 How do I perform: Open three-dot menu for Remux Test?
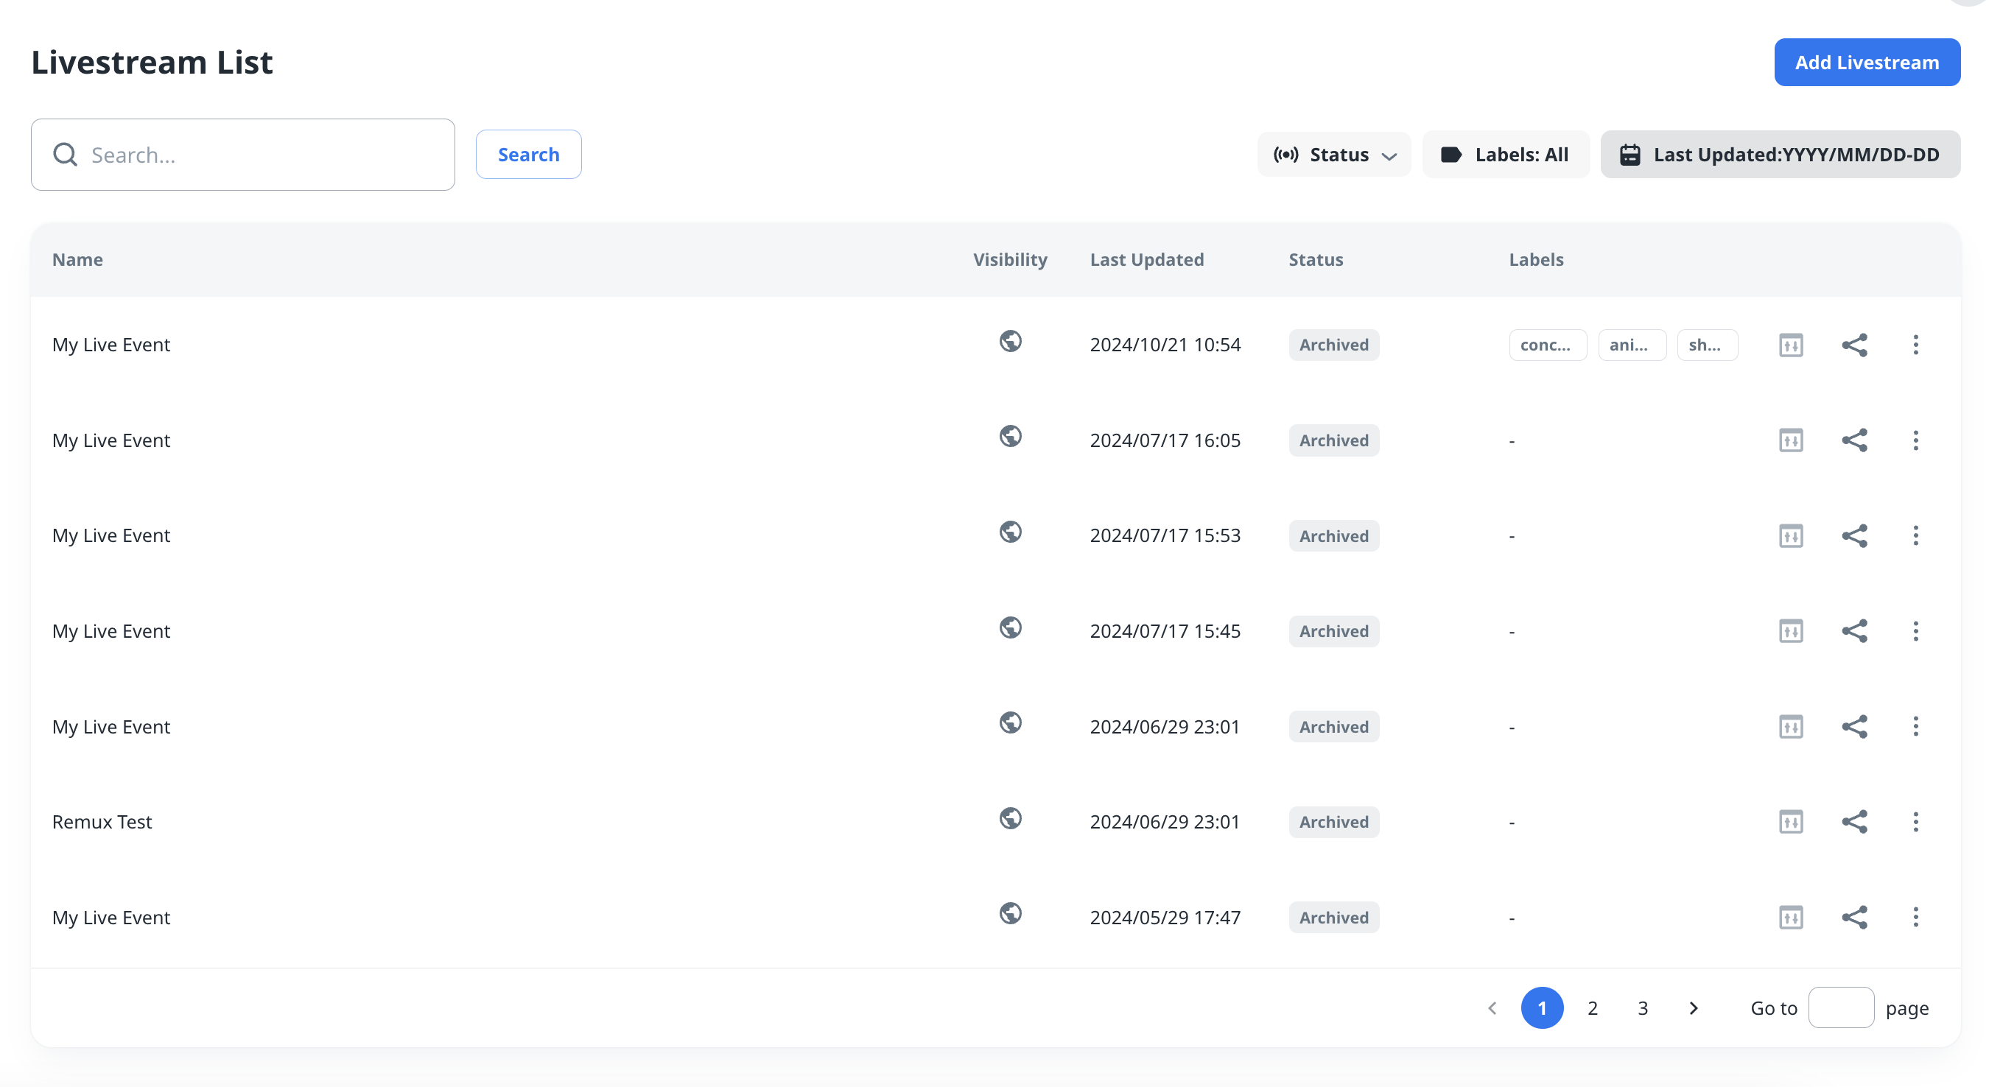click(1915, 821)
